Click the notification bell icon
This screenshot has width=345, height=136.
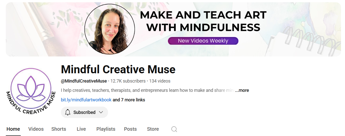tap(68, 112)
